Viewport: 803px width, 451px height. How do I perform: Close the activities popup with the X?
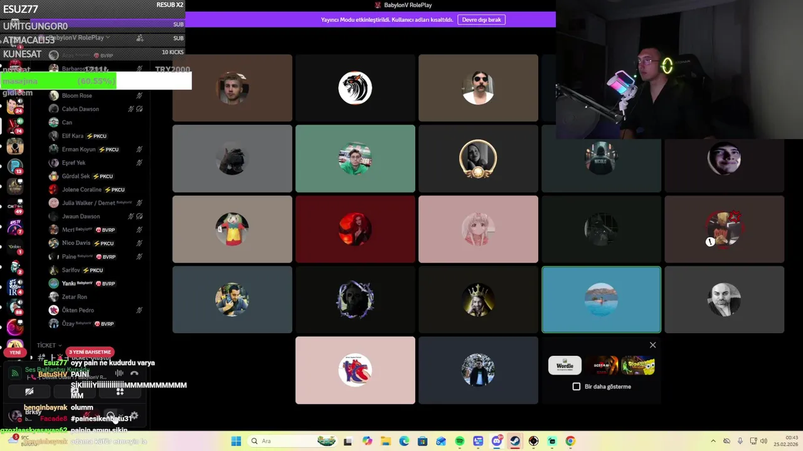coord(652,345)
